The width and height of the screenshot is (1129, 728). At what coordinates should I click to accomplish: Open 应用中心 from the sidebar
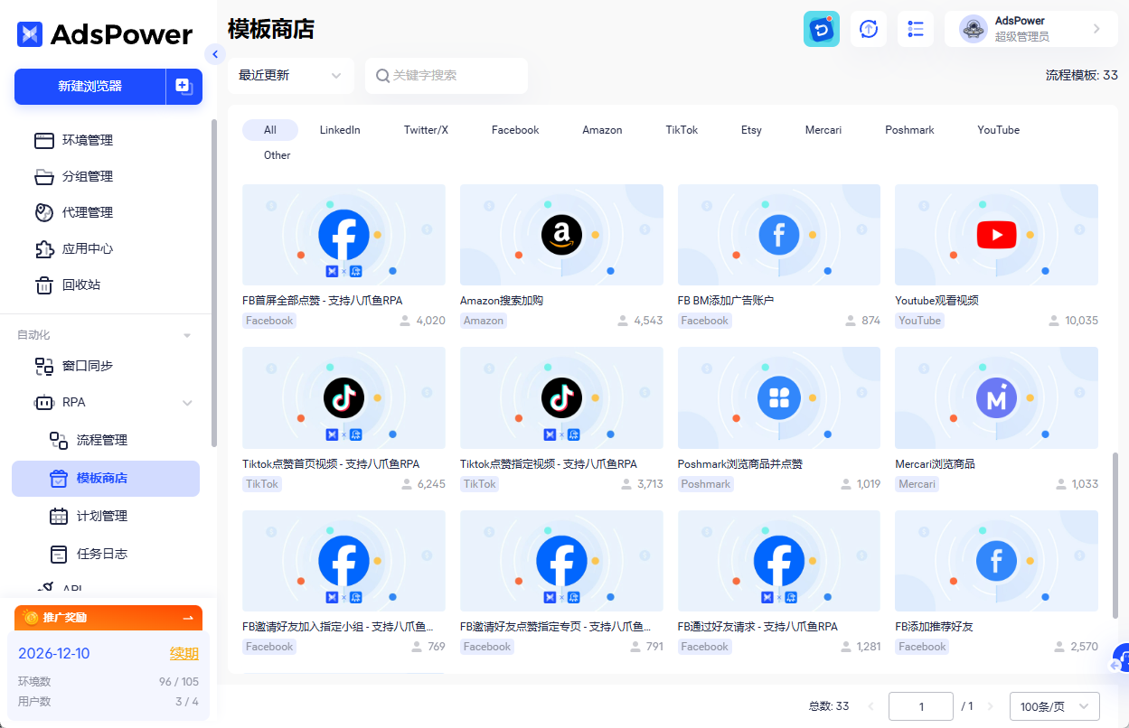(x=87, y=248)
